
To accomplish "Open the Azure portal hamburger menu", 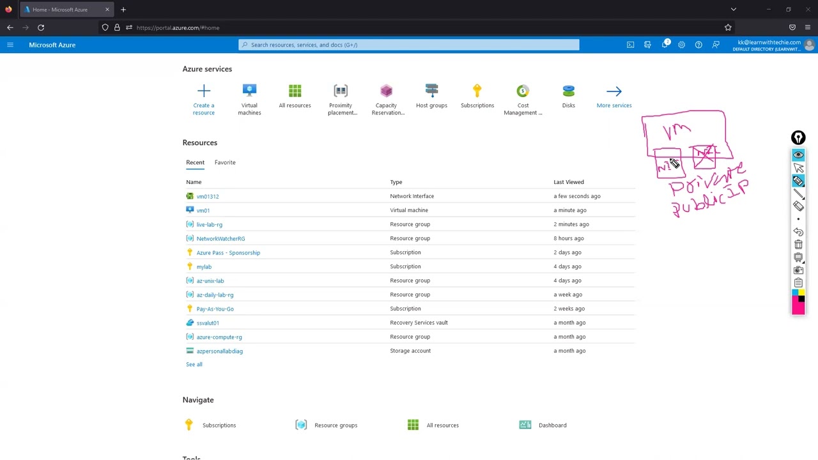I will tap(10, 45).
